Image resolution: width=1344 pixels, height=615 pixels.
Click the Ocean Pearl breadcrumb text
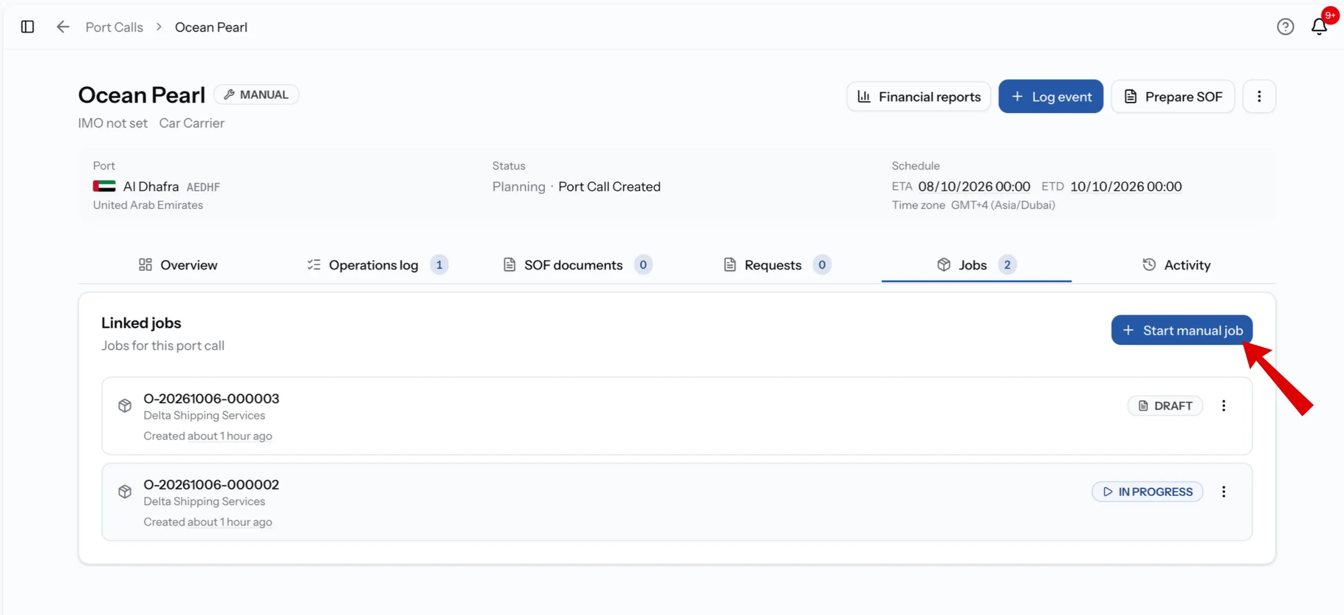211,27
